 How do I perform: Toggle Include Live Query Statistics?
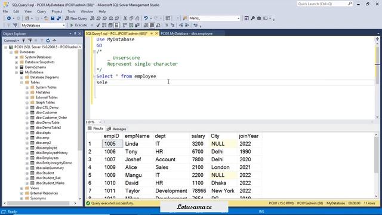pos(131,25)
